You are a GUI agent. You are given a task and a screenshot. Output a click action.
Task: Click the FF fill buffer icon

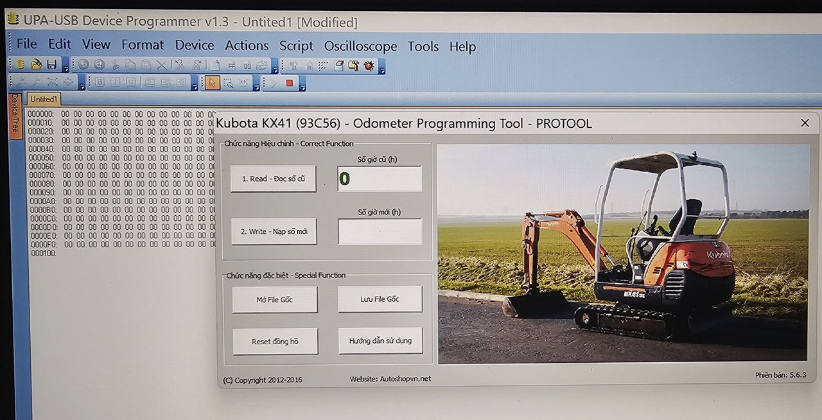(x=231, y=66)
